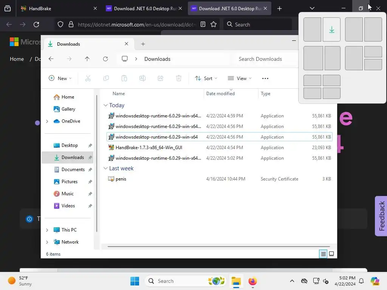Click the Firefox tracking protection shield icon
Screen dimensions: 387x290
click(60, 25)
